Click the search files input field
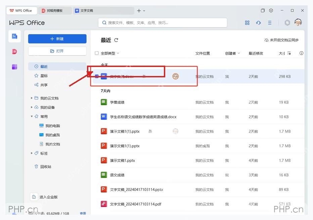The image size is (313, 220). (163, 23)
